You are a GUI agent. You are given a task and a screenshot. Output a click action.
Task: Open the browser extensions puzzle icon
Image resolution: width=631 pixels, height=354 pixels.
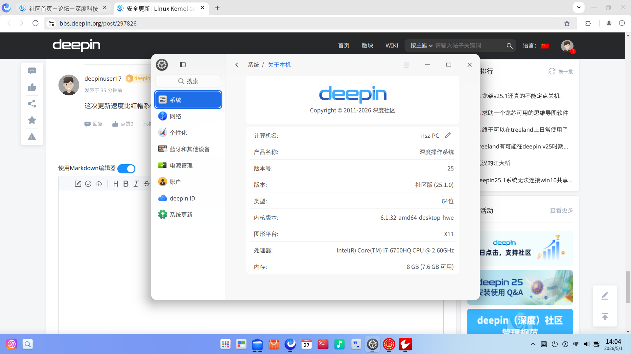pyautogui.click(x=588, y=23)
